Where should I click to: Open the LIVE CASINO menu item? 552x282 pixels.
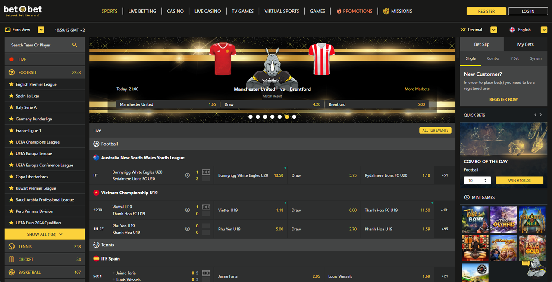pyautogui.click(x=207, y=11)
